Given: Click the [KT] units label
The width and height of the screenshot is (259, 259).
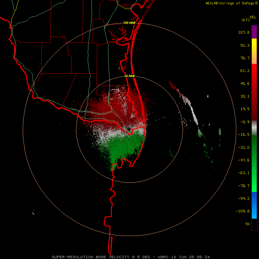Looking at the screenshot, I should tap(245, 20).
